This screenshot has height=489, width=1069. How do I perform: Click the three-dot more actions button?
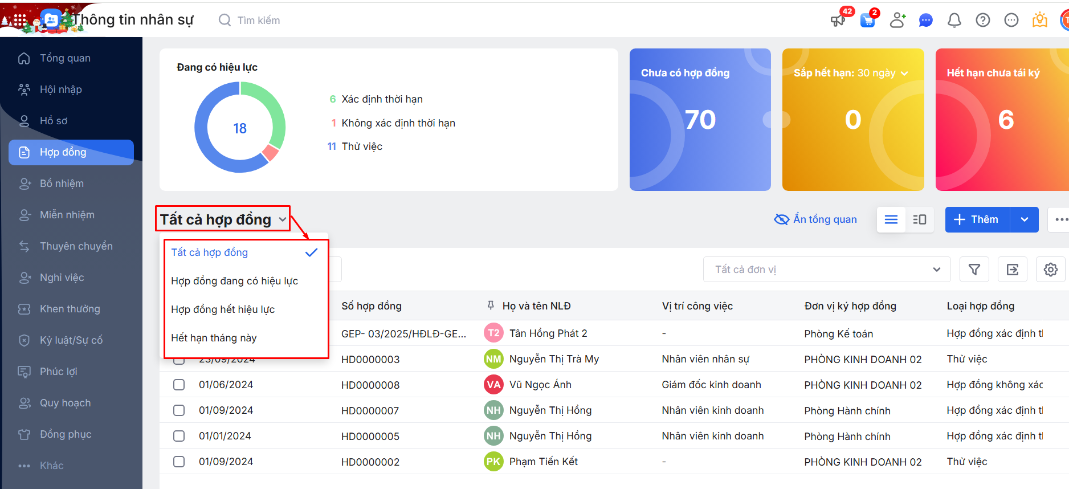pyautogui.click(x=1060, y=219)
